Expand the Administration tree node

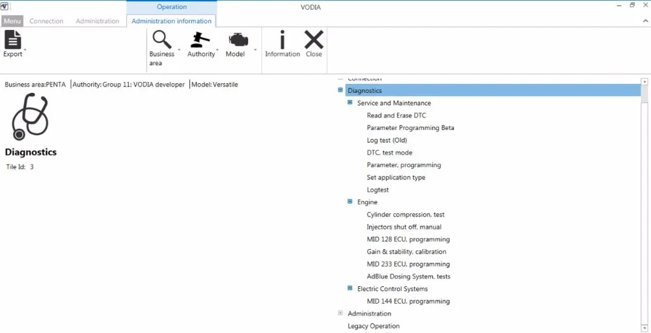[340, 313]
